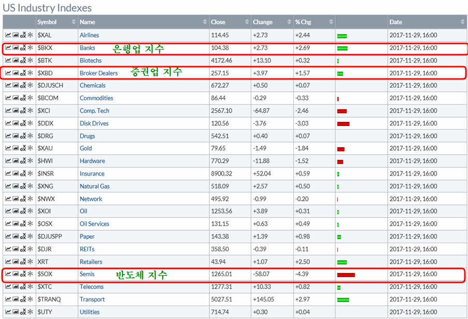The height and width of the screenshot is (319, 468).
Task: Click the red change bar for Comp. Tech
Action: [x=342, y=111]
